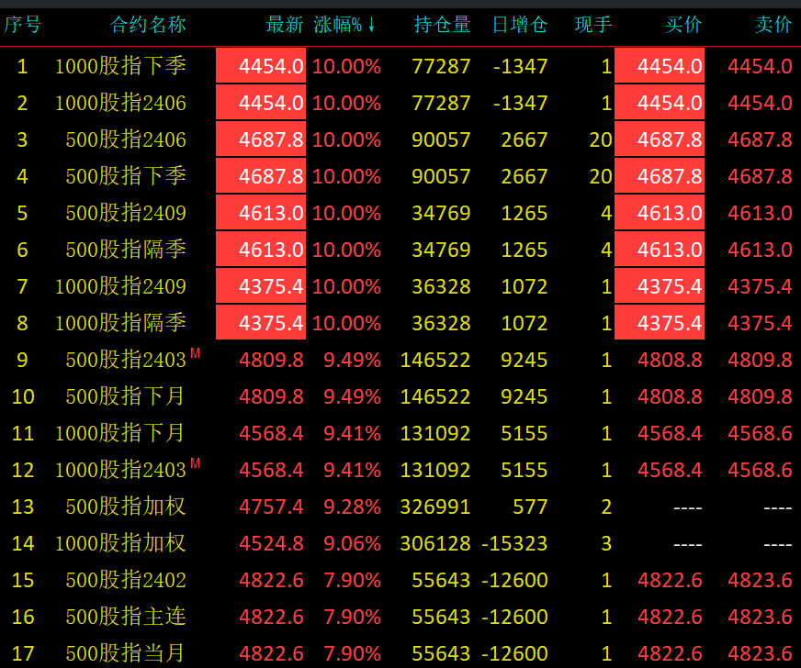The image size is (801, 668).
Task: Choose the 500股指当月 contract
Action: [126, 653]
